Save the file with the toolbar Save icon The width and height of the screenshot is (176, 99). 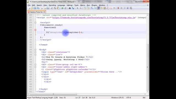(x=35, y=8)
